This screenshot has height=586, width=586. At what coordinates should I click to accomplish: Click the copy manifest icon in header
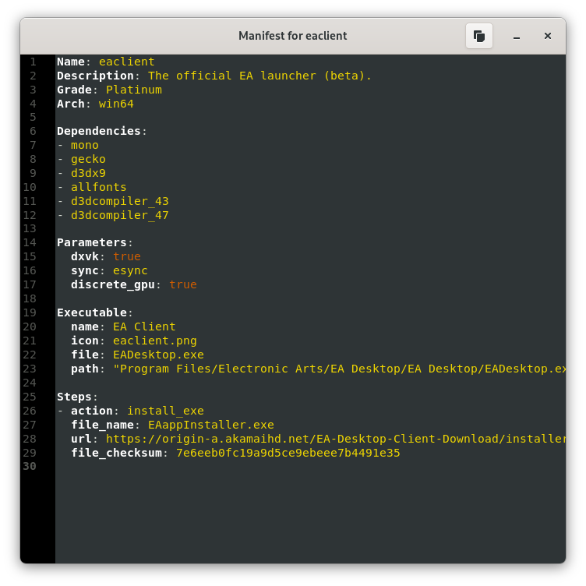click(x=479, y=36)
